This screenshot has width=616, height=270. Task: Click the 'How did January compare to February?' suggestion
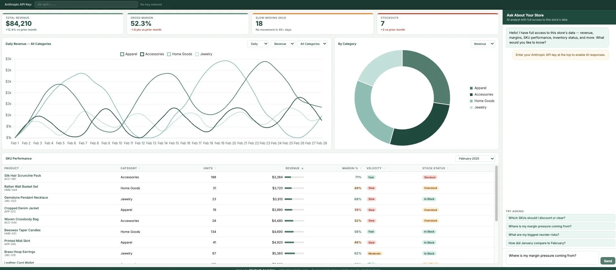[x=560, y=243]
